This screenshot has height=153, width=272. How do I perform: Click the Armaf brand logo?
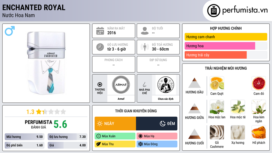(x=121, y=85)
